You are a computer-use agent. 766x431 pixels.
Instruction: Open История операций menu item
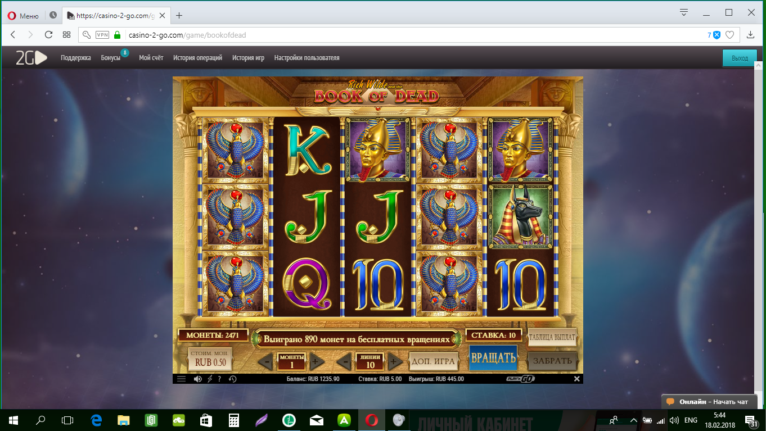198,58
